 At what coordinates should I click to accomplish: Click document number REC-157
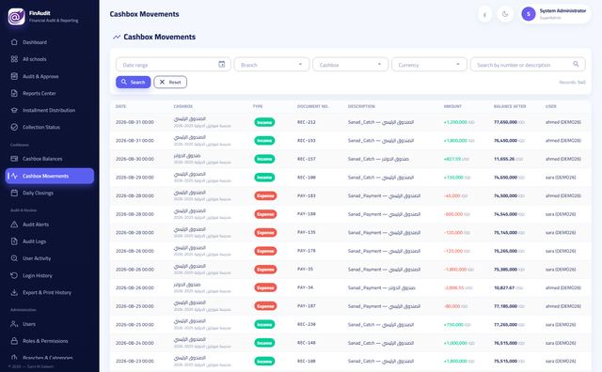(307, 159)
